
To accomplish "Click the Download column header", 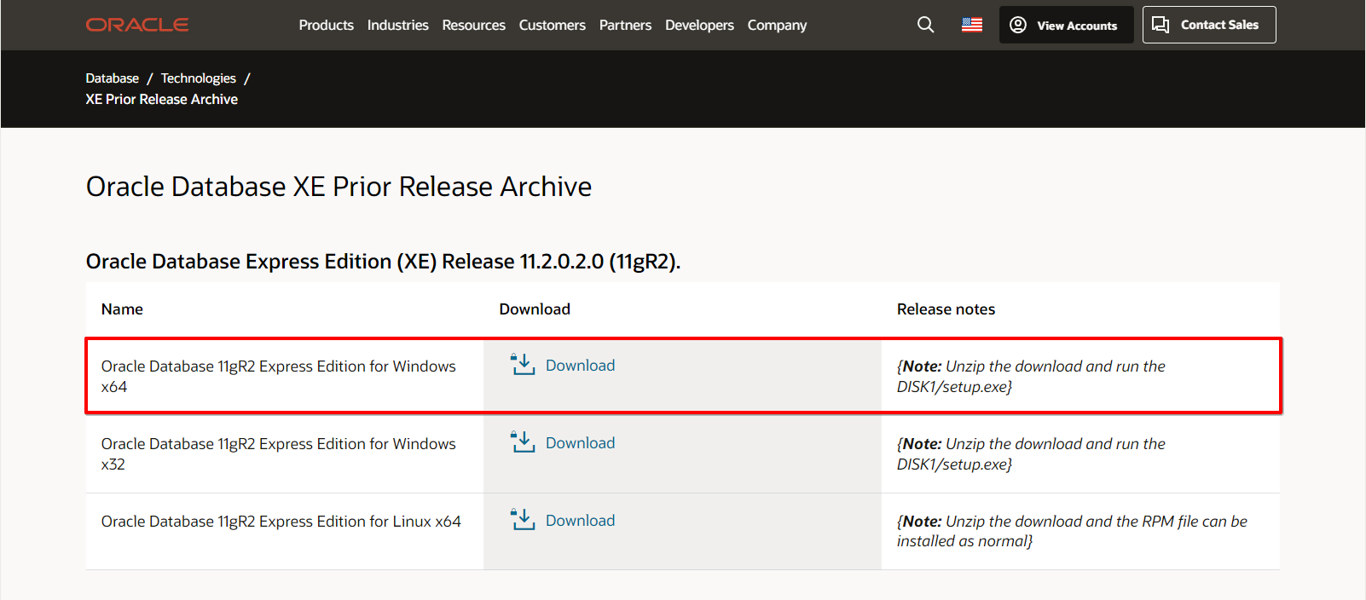I will 535,309.
